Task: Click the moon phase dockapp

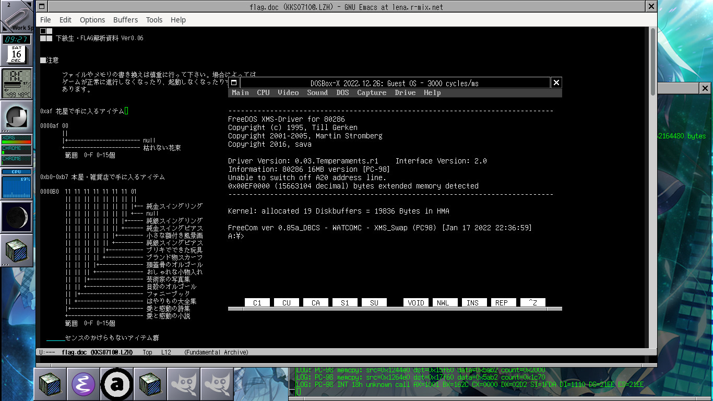Action: click(x=17, y=217)
